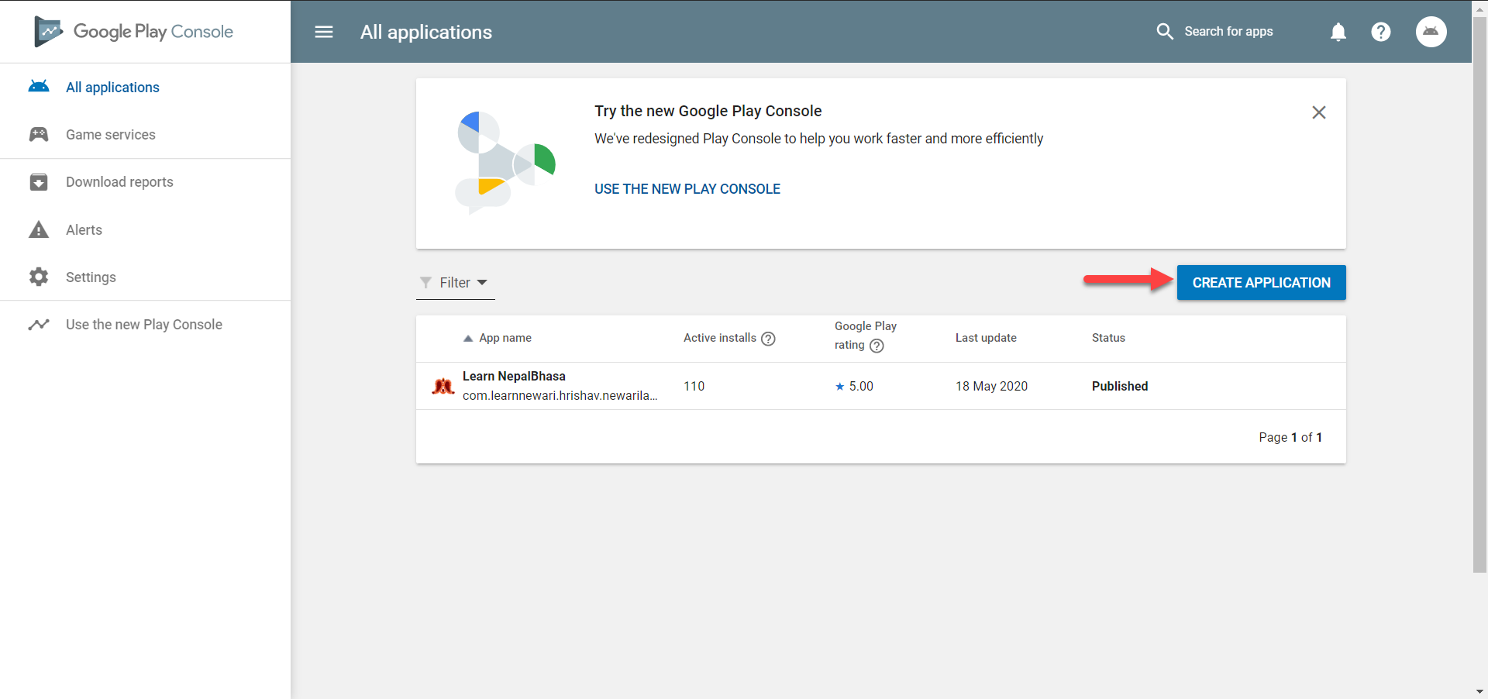The width and height of the screenshot is (1488, 699).
Task: Sort by App name column header
Action: pyautogui.click(x=505, y=338)
